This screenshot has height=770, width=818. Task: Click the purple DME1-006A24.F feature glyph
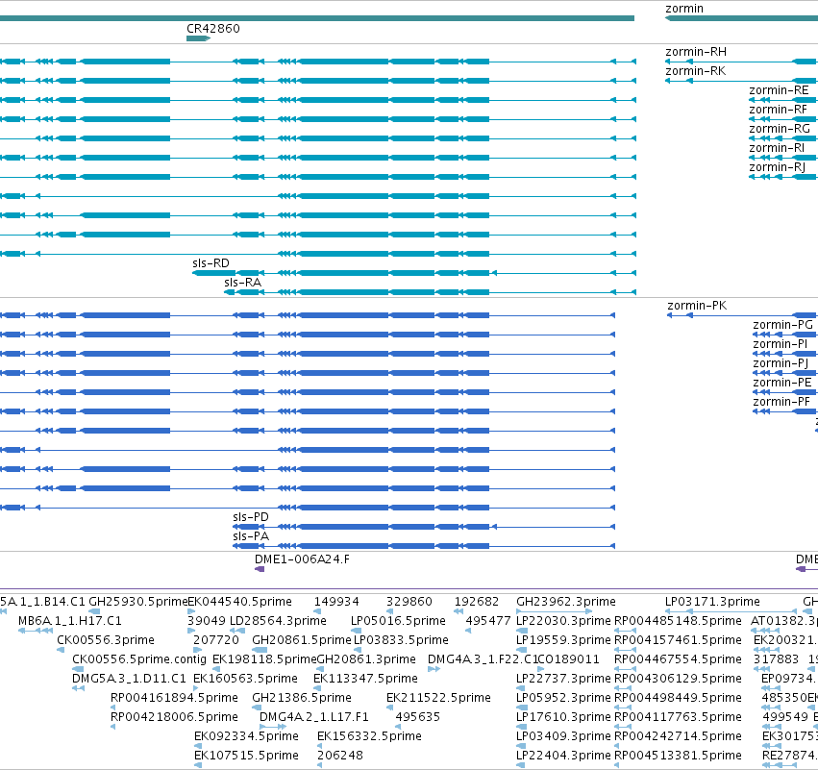point(260,569)
